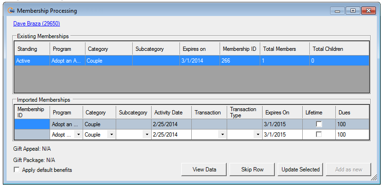This screenshot has width=383, height=186.
Task: Select the Adopt an ... cell in grey imported row
Action: 67,124
